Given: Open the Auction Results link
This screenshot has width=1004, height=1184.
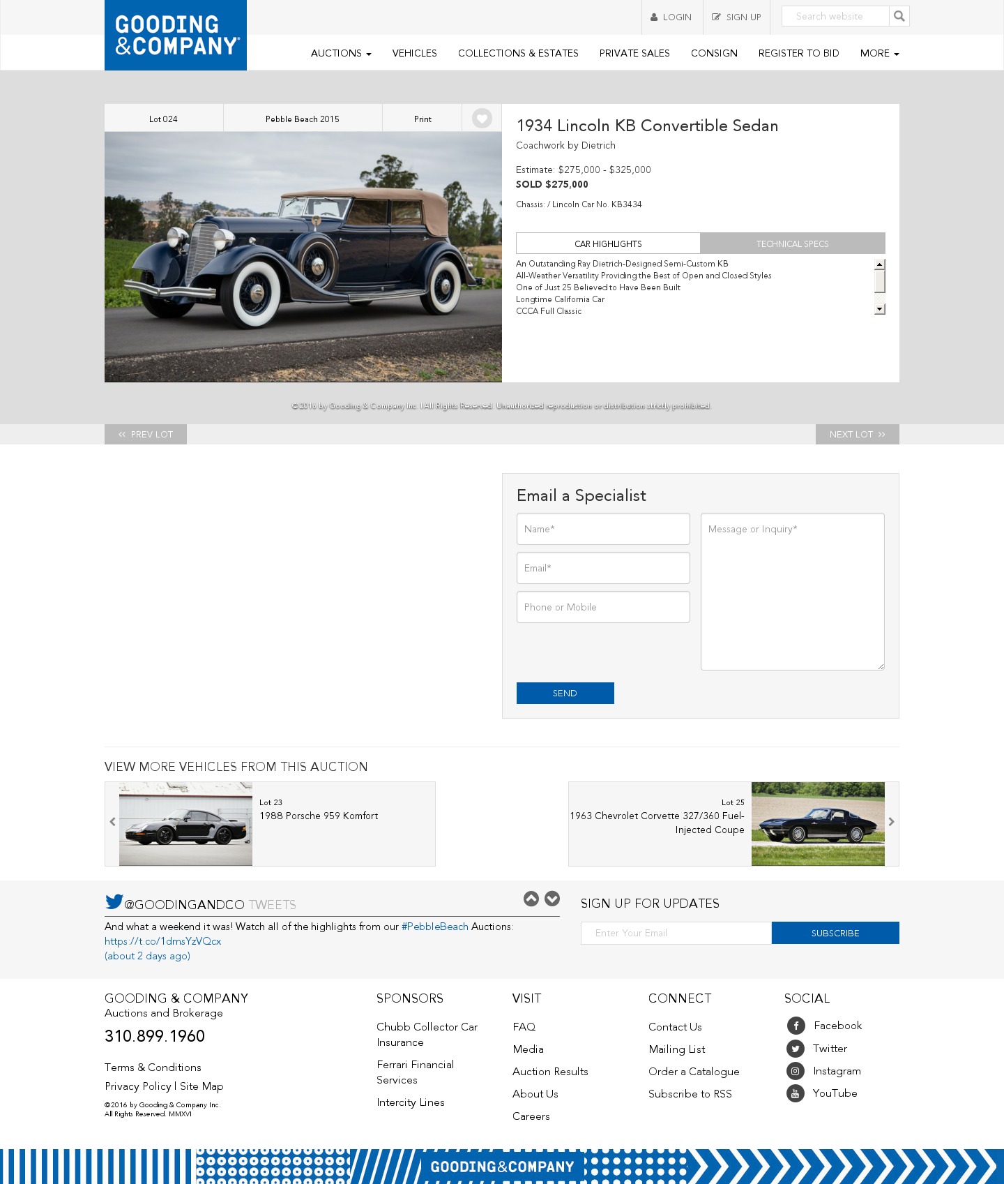Looking at the screenshot, I should coord(550,1072).
